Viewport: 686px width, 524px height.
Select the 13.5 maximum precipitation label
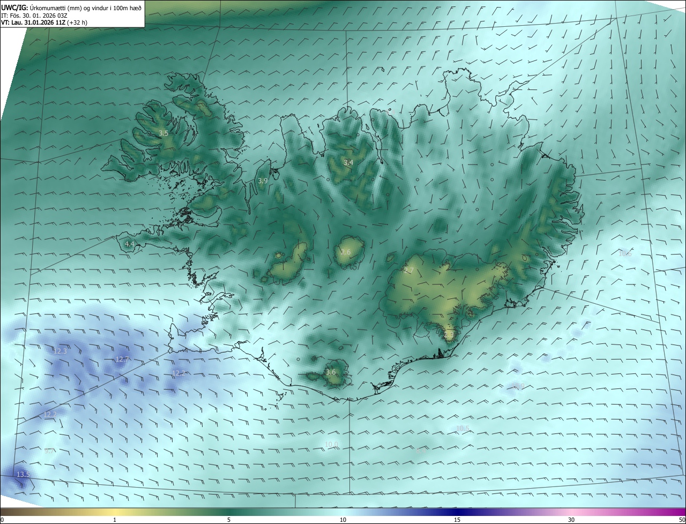[23, 474]
